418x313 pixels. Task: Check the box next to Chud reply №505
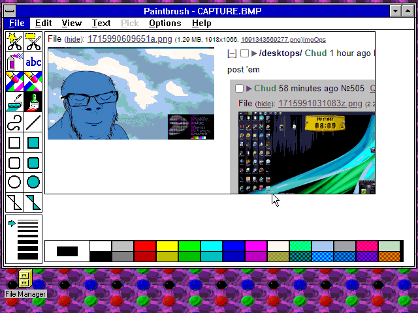pos(239,88)
